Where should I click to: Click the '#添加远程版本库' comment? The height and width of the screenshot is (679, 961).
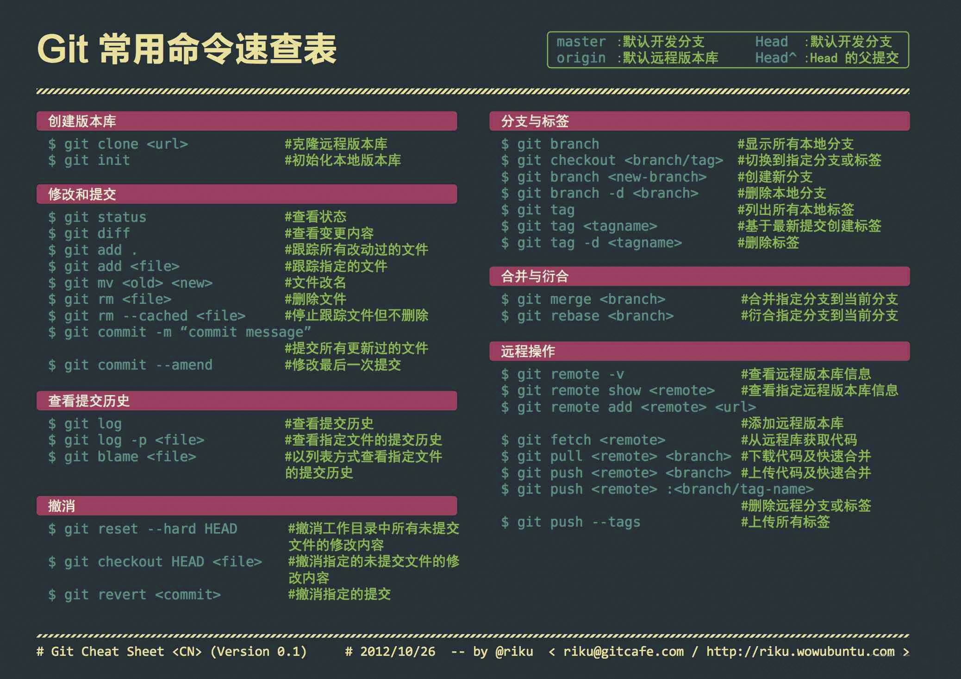tap(792, 423)
